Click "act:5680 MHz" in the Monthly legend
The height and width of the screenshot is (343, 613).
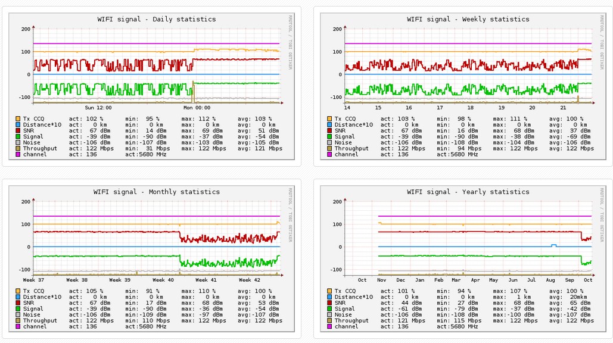pos(146,326)
